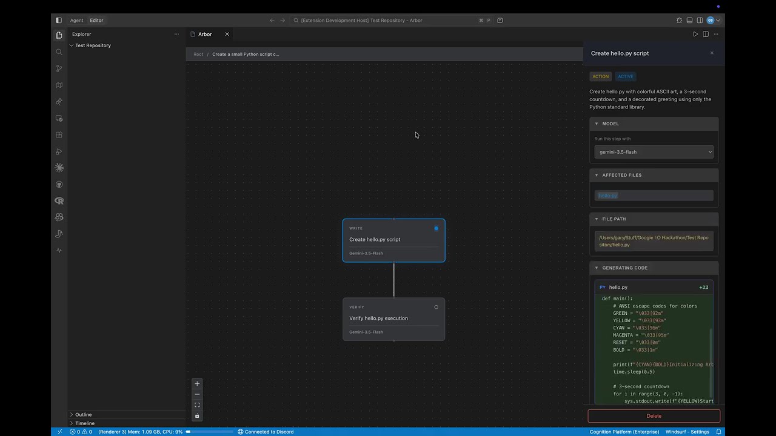The height and width of the screenshot is (436, 776).
Task: Open the account avatar dropdown
Action: click(x=714, y=20)
